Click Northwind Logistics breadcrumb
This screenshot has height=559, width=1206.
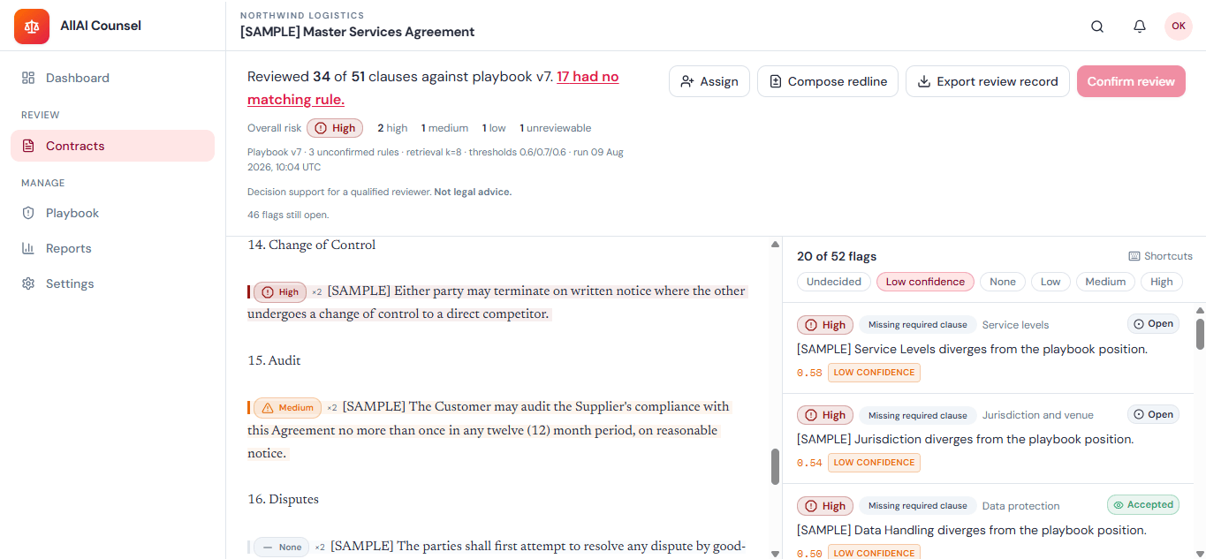(x=302, y=15)
